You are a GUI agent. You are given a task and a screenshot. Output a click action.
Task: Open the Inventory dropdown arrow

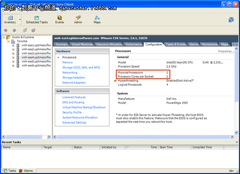coord(20,20)
